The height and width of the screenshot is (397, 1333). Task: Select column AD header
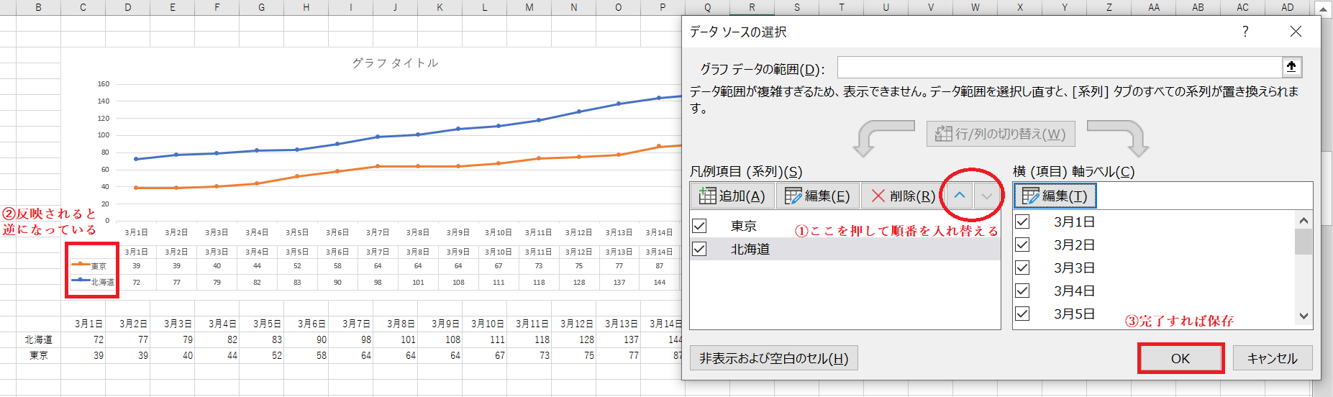click(1288, 7)
